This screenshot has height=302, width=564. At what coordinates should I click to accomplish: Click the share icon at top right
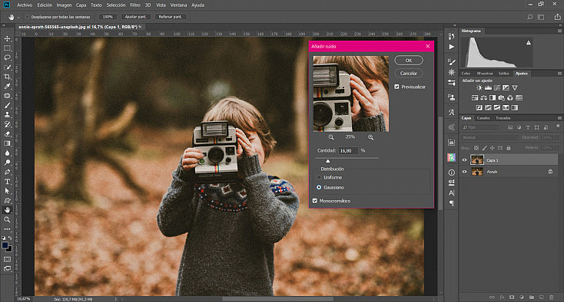(557, 17)
